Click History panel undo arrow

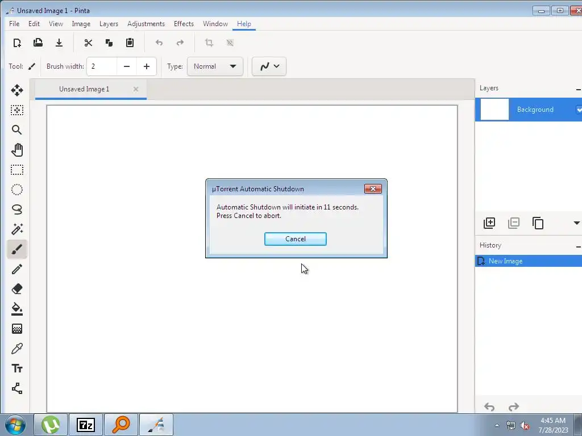(x=489, y=407)
